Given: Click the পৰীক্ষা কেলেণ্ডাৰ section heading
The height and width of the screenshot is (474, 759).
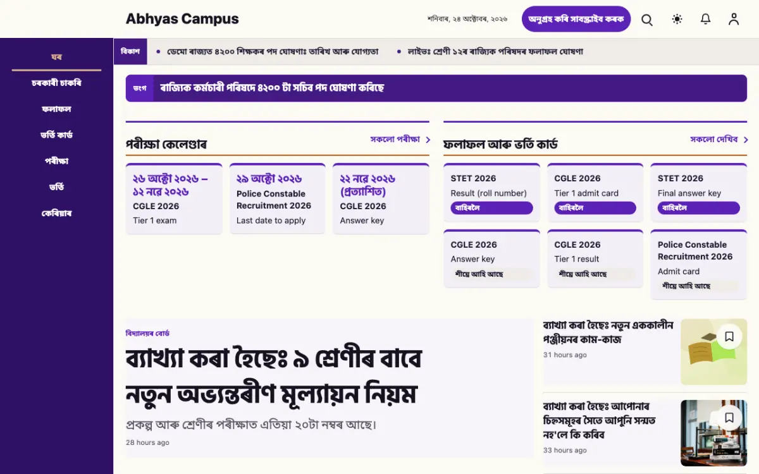Looking at the screenshot, I should click(x=166, y=144).
